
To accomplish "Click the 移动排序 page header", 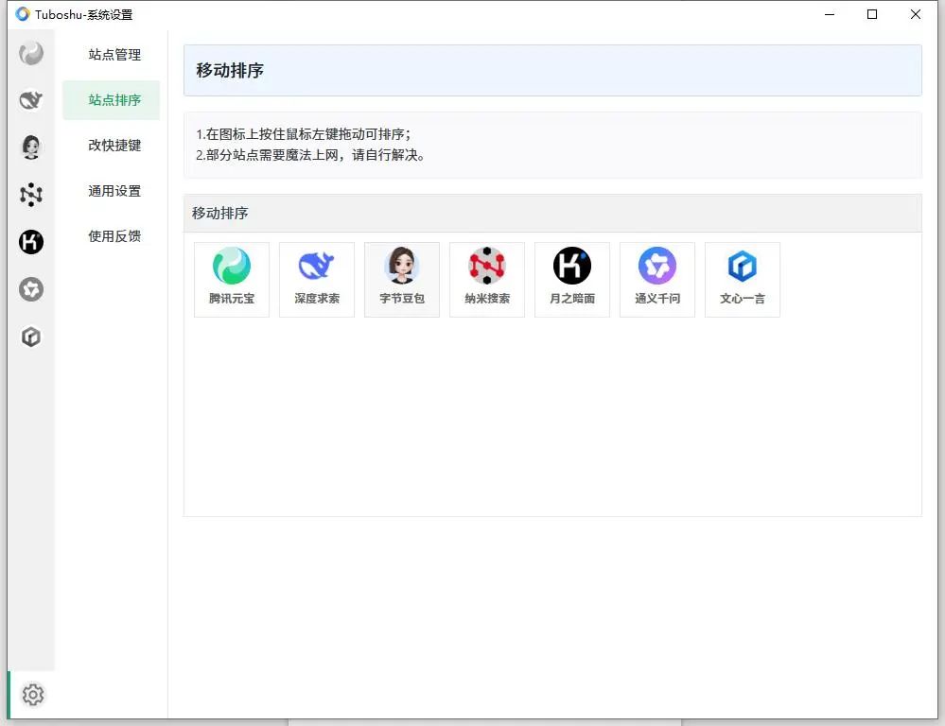I will [x=552, y=71].
